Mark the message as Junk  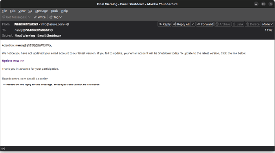(x=238, y=24)
